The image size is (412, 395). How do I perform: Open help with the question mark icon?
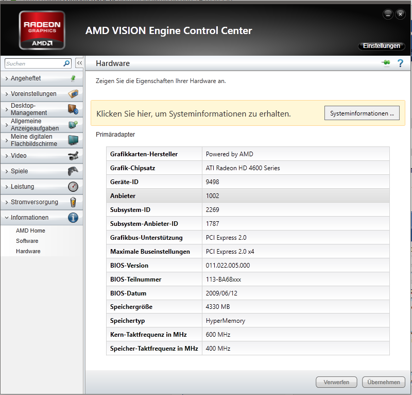click(x=400, y=63)
